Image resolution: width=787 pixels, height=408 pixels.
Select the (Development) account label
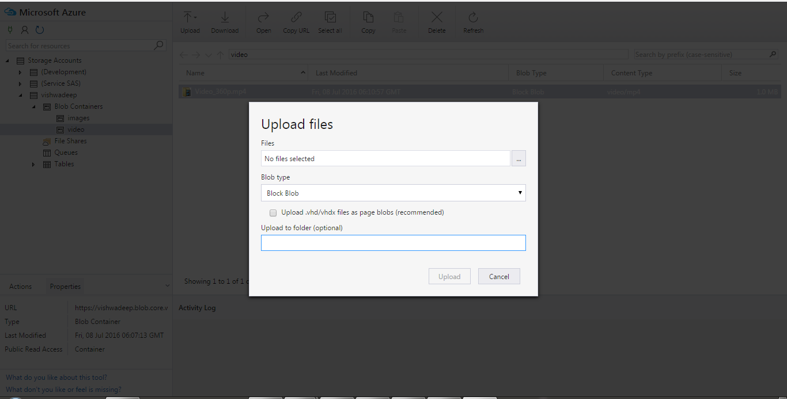click(x=64, y=72)
